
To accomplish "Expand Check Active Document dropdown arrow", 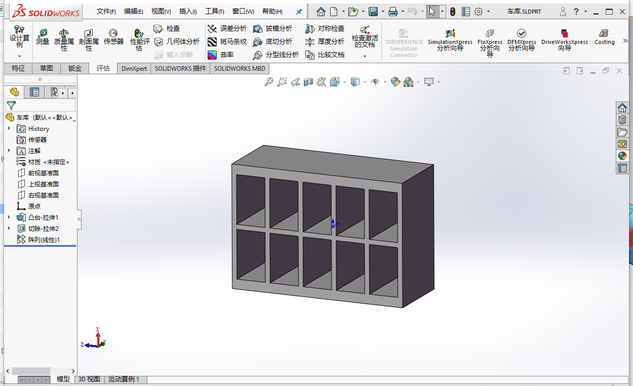I will coord(365,56).
